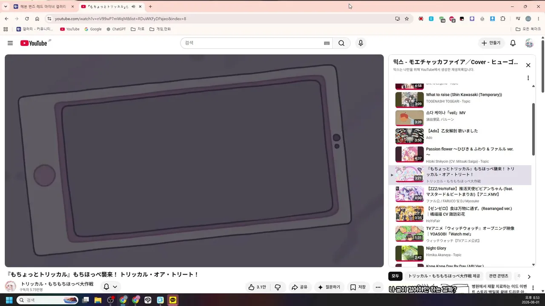The image size is (545, 306).
Task: Open the YouTube guide hamburger menu
Action: [10, 43]
